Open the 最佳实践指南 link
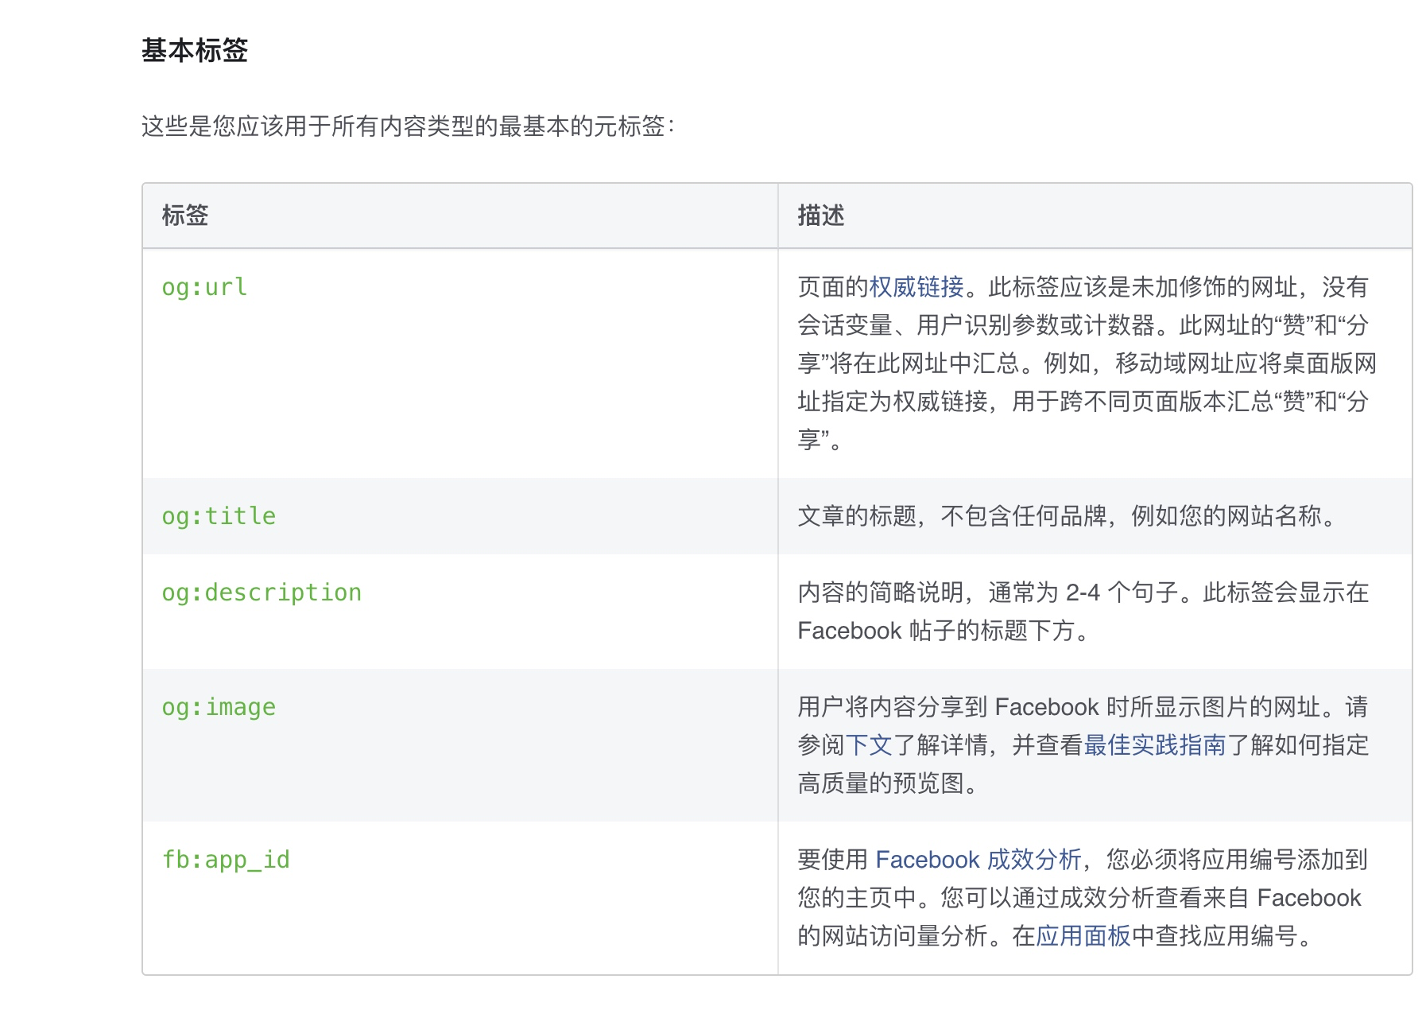This screenshot has width=1426, height=1018. point(1155,745)
